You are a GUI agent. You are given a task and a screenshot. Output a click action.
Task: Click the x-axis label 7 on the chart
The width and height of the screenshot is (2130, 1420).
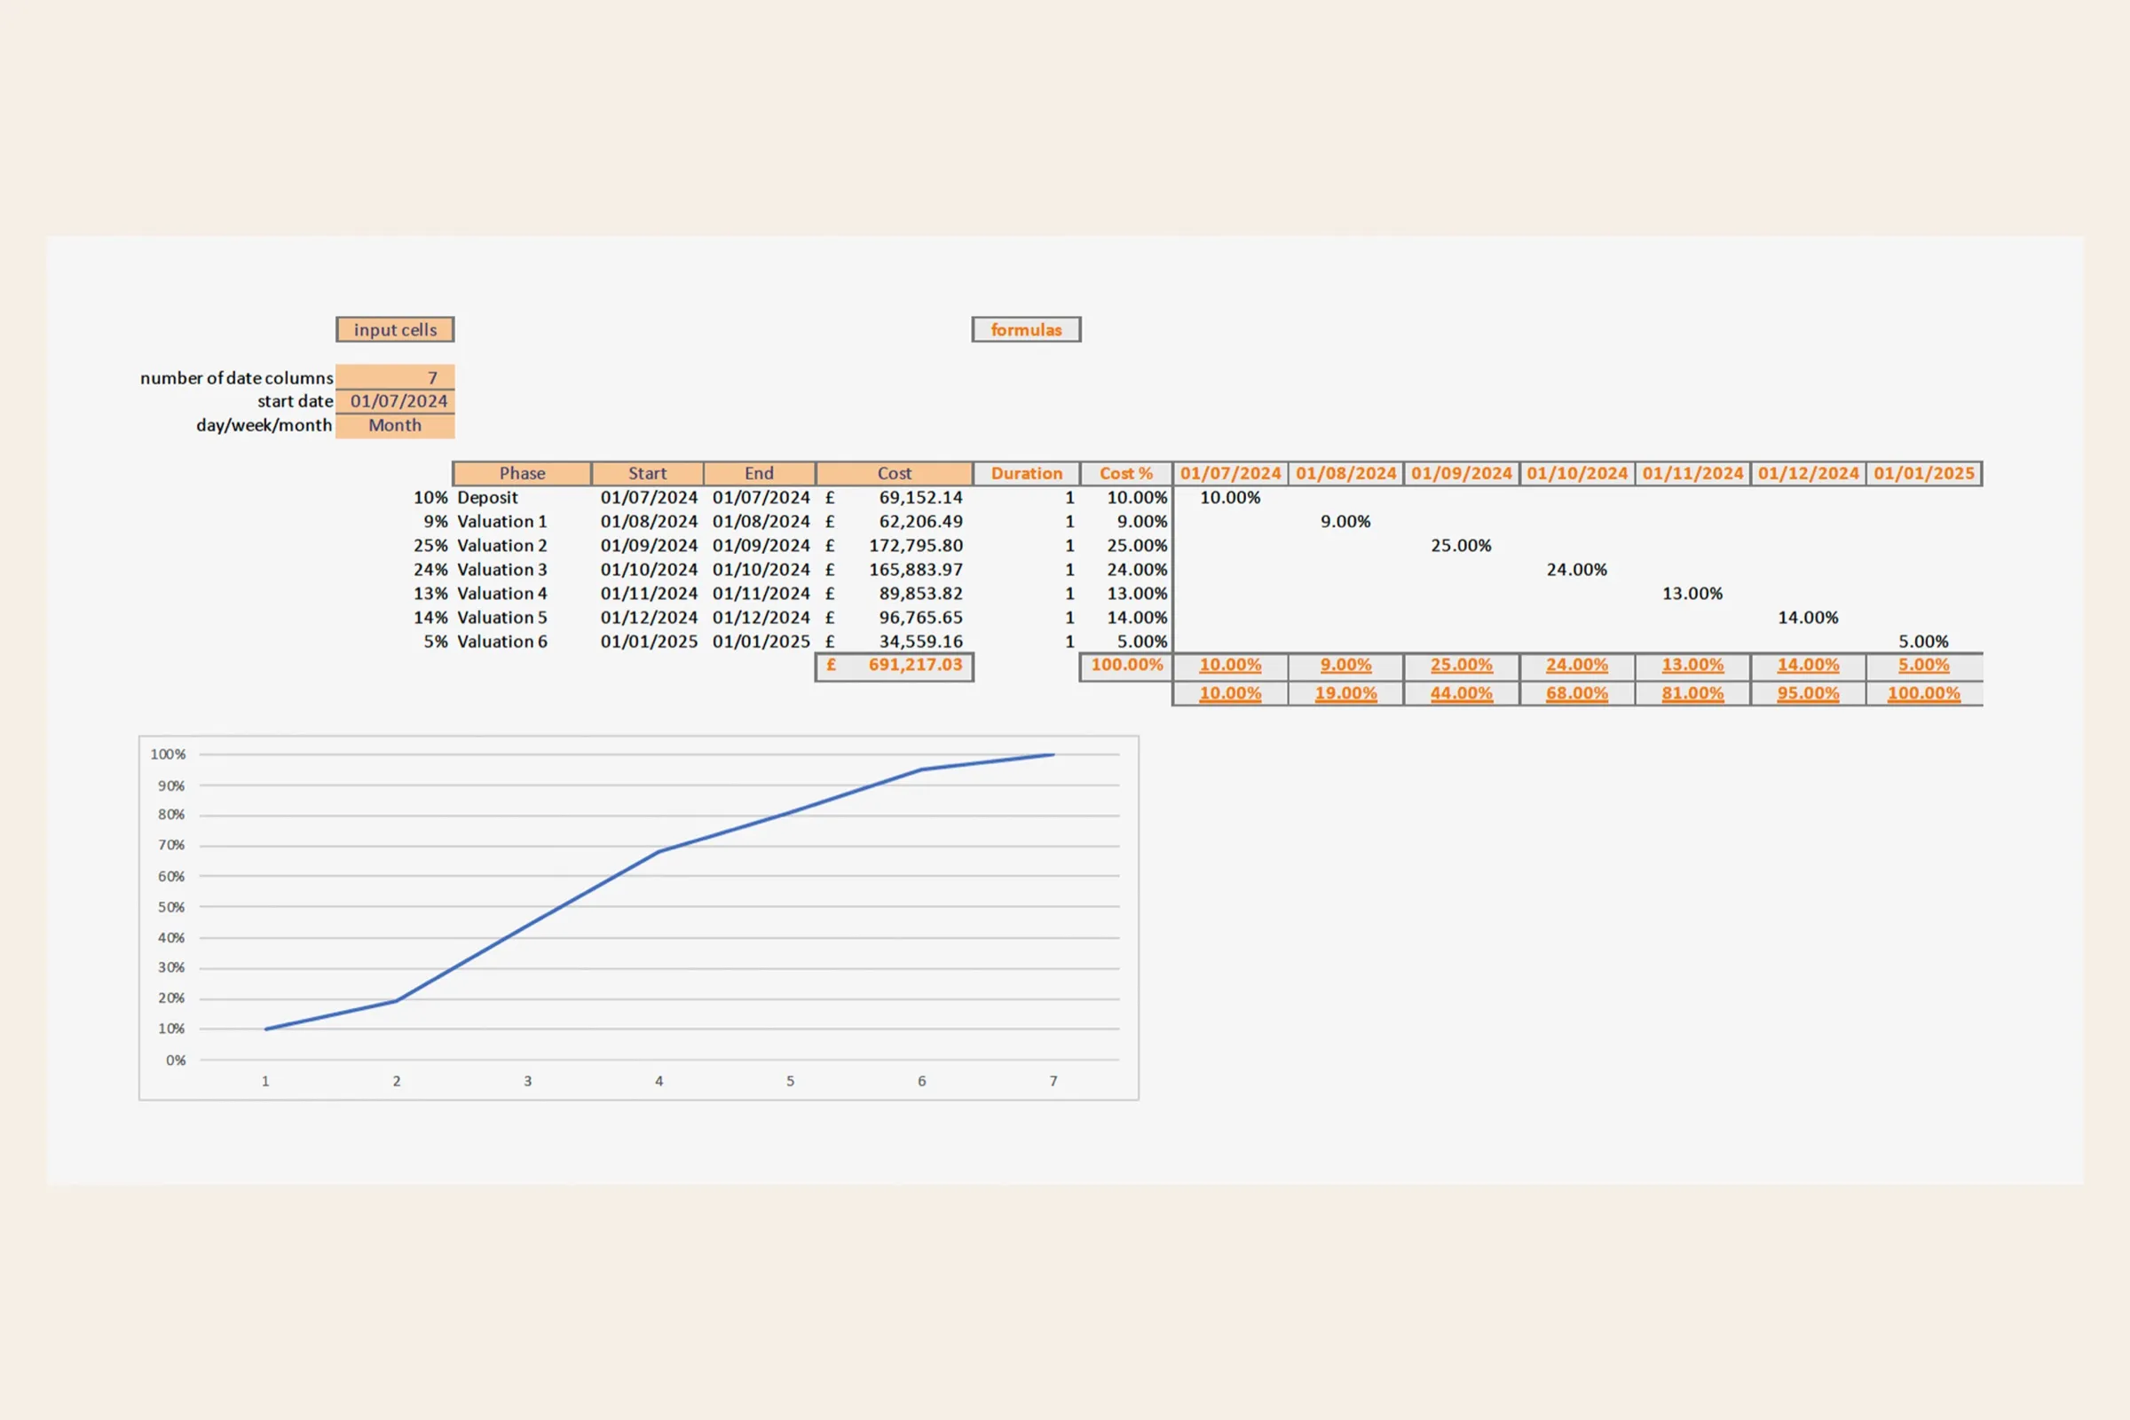pos(1053,1081)
